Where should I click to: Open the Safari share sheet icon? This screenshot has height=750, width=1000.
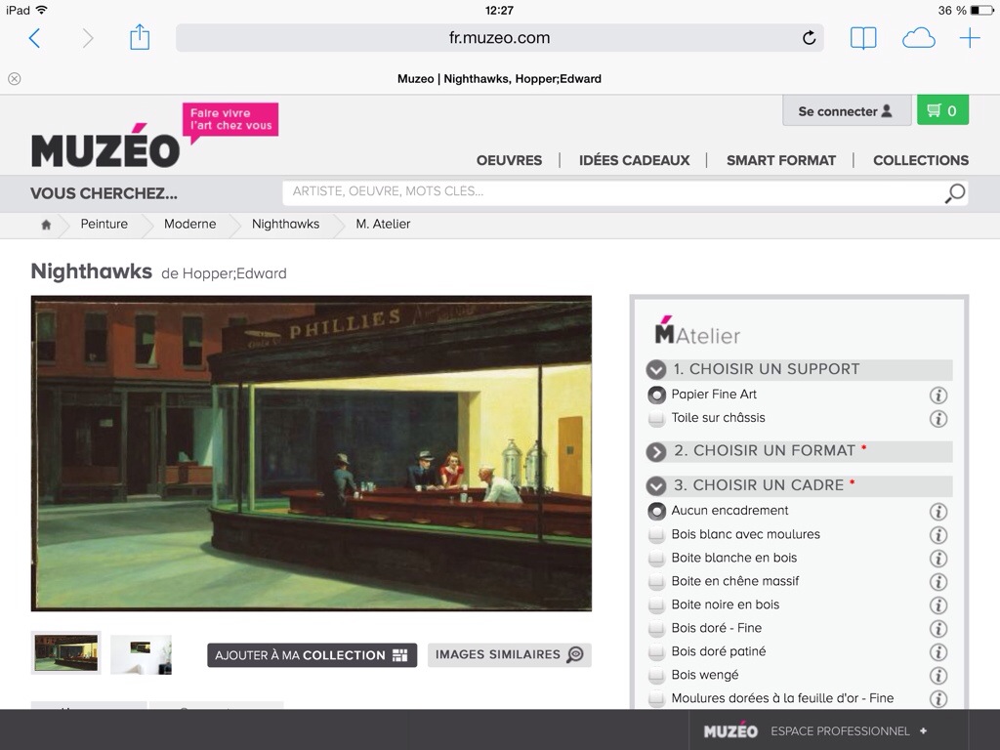pos(140,37)
